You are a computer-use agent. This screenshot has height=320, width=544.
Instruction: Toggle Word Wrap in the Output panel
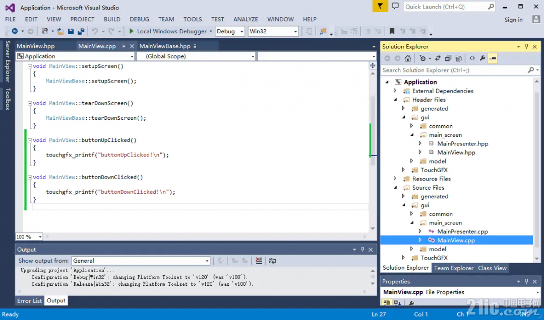click(272, 261)
